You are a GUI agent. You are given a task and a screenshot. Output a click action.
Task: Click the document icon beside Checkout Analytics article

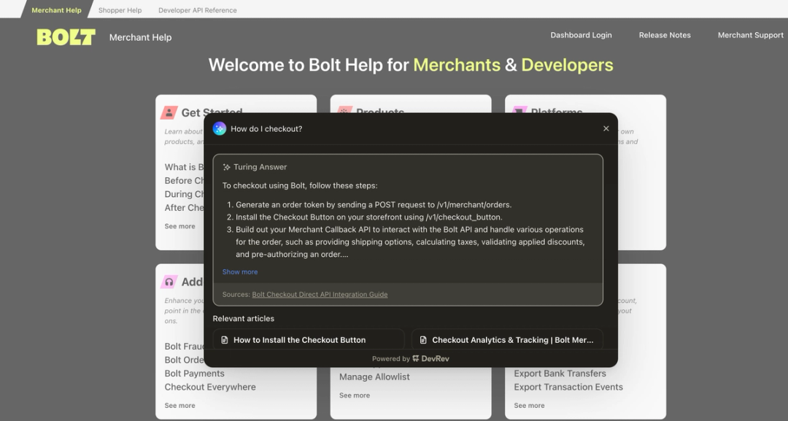point(423,340)
